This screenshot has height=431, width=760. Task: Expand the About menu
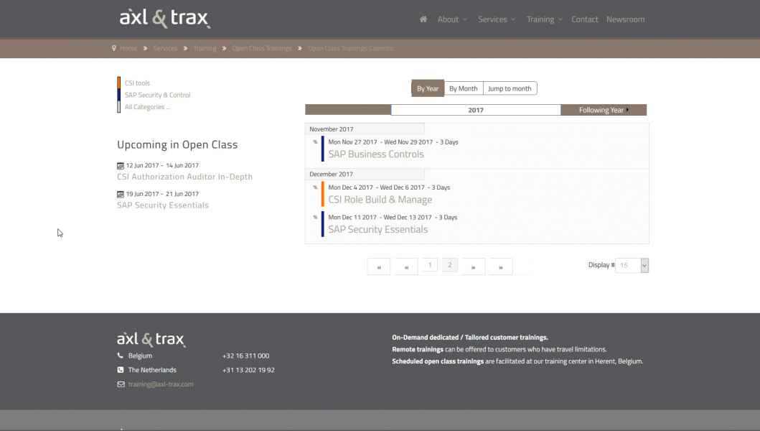[x=452, y=19]
